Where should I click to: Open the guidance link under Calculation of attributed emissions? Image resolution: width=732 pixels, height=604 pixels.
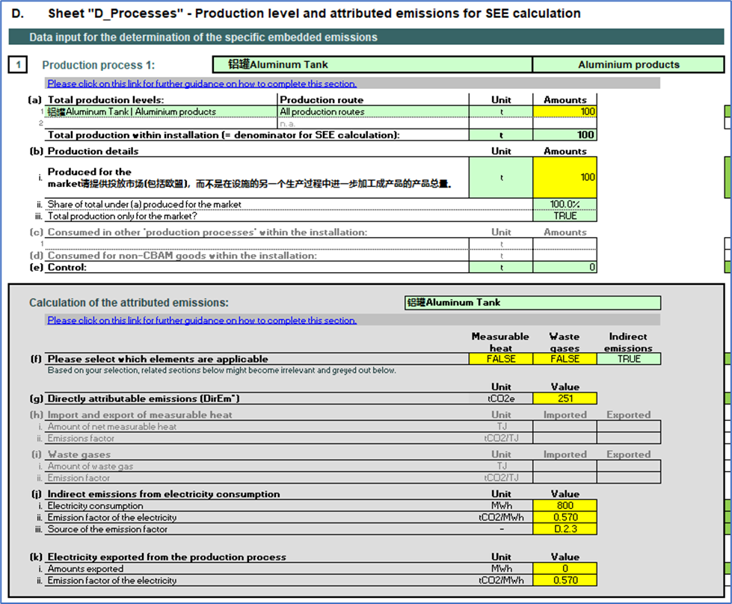click(202, 320)
